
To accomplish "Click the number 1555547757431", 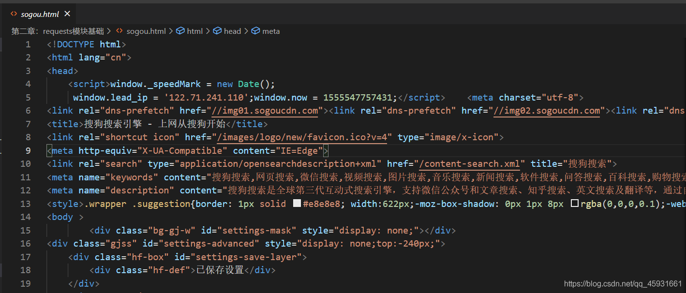I will pos(358,98).
